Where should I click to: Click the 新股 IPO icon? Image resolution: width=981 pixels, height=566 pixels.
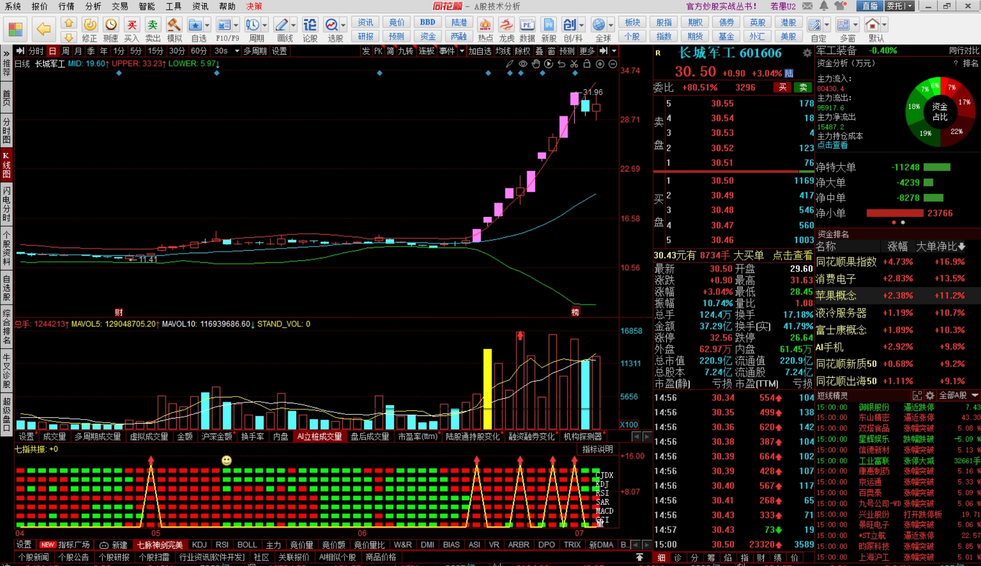pos(548,26)
